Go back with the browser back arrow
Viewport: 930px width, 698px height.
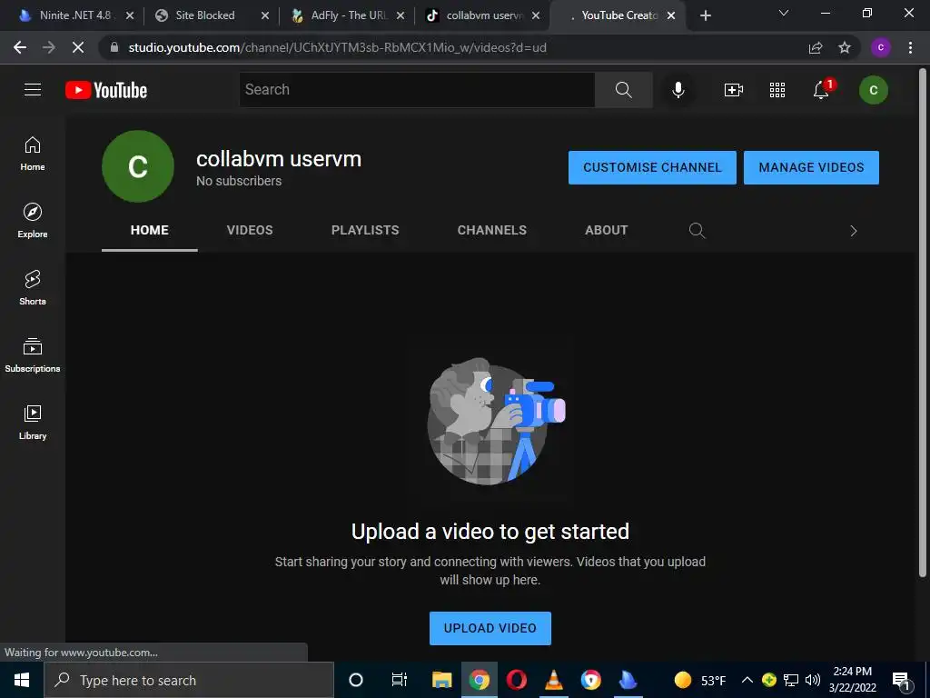coord(20,47)
